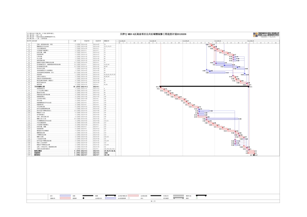Click the black diamond milestone legend symbol
The height and width of the screenshot is (217, 307).
(x=83, y=198)
